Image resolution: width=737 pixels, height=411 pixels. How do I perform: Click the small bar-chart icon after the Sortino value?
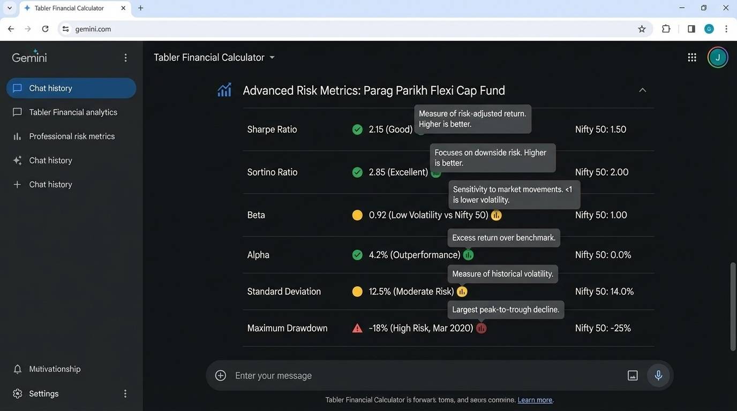435,172
